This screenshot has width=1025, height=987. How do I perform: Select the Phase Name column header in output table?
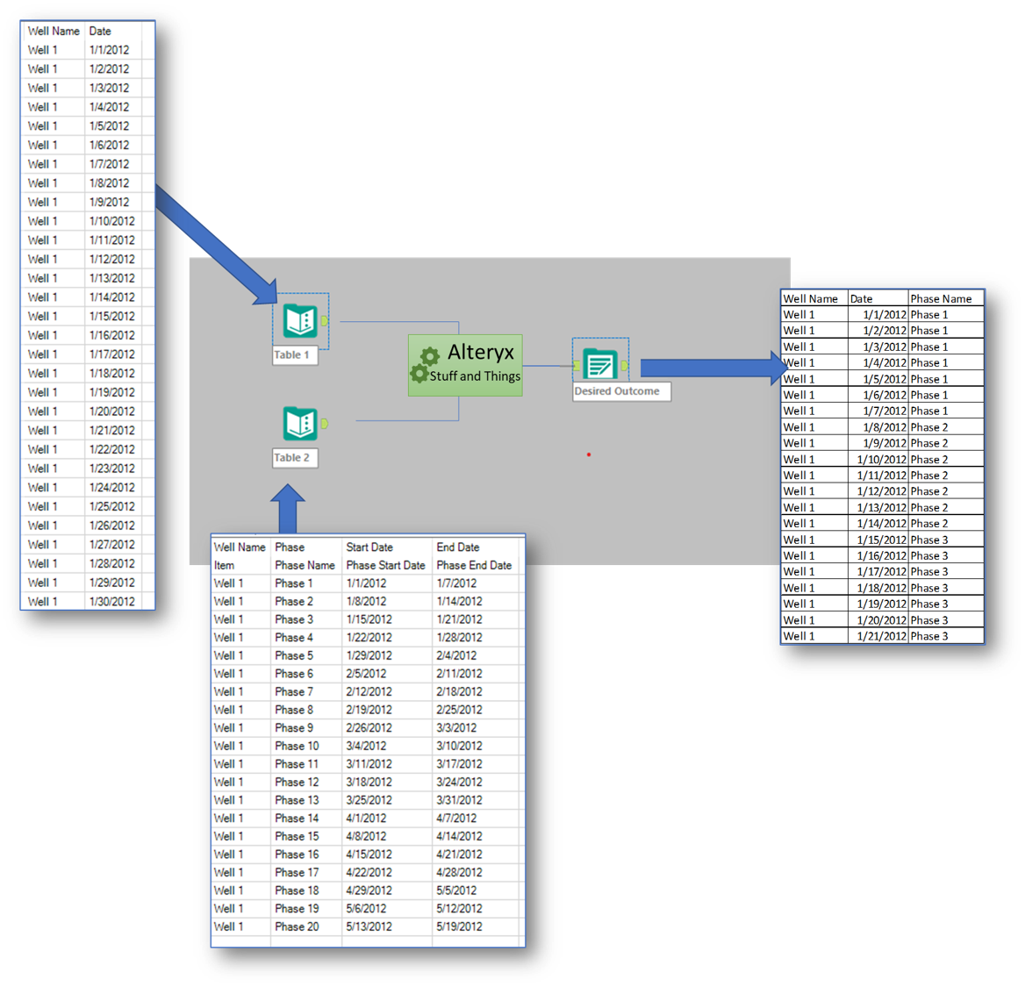click(x=942, y=298)
